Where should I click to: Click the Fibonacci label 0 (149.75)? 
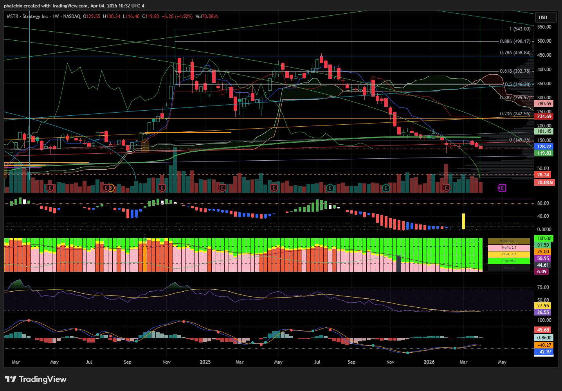coord(520,140)
